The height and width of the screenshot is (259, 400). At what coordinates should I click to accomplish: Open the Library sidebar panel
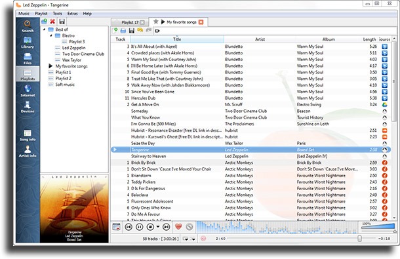(28, 43)
